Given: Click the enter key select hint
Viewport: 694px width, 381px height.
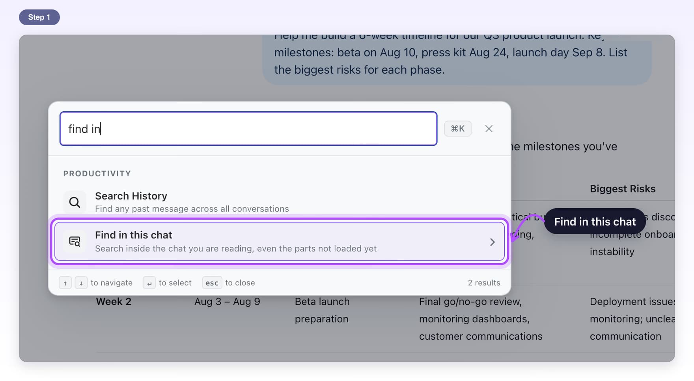Looking at the screenshot, I should [x=149, y=283].
